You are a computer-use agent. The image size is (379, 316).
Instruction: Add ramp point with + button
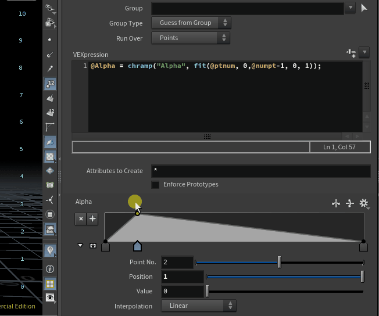point(92,219)
